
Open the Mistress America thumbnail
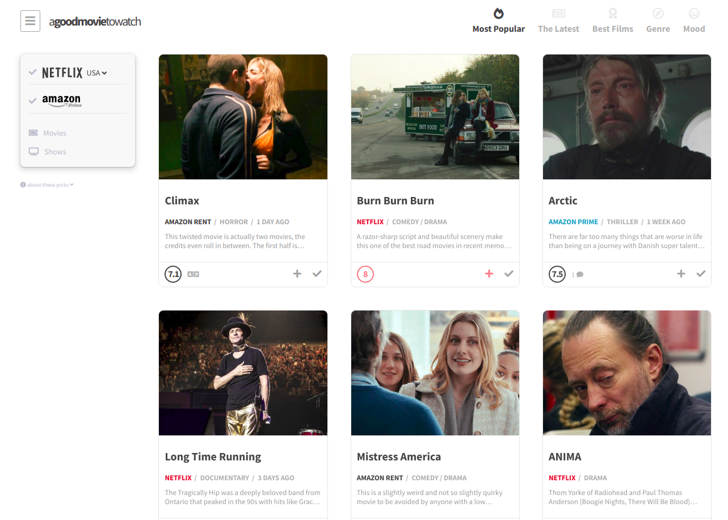coord(435,373)
